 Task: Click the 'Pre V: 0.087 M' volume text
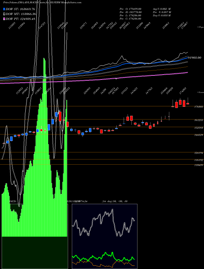click(x=162, y=12)
